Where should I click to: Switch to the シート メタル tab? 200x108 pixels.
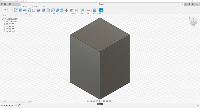[35, 7]
